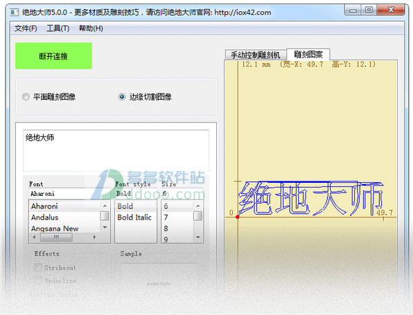Viewport: 413px width, 315px height.
Task: Close the 绝地大师 window
Action: click(x=391, y=10)
